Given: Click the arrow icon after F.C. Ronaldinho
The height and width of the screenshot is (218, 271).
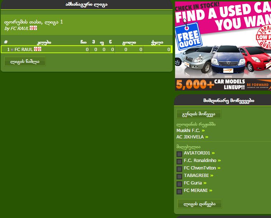Looking at the screenshot, I should 219,161.
